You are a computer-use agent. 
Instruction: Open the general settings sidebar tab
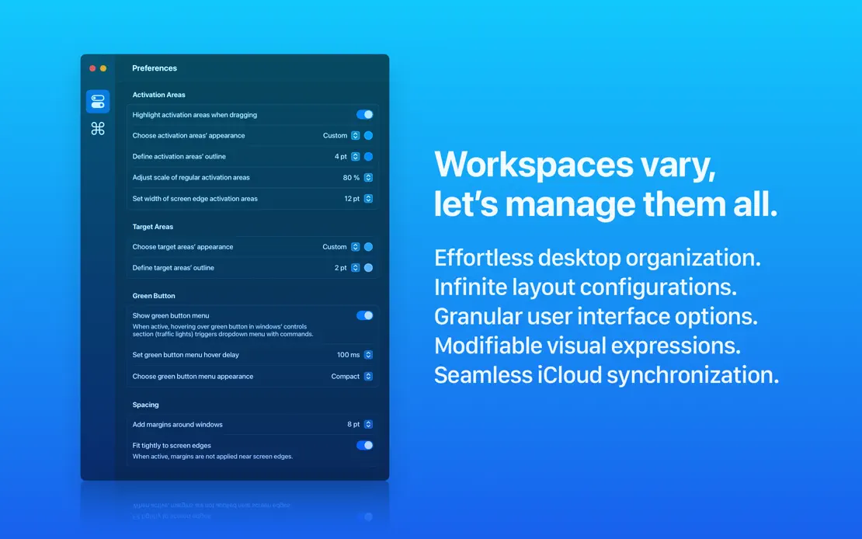98,101
